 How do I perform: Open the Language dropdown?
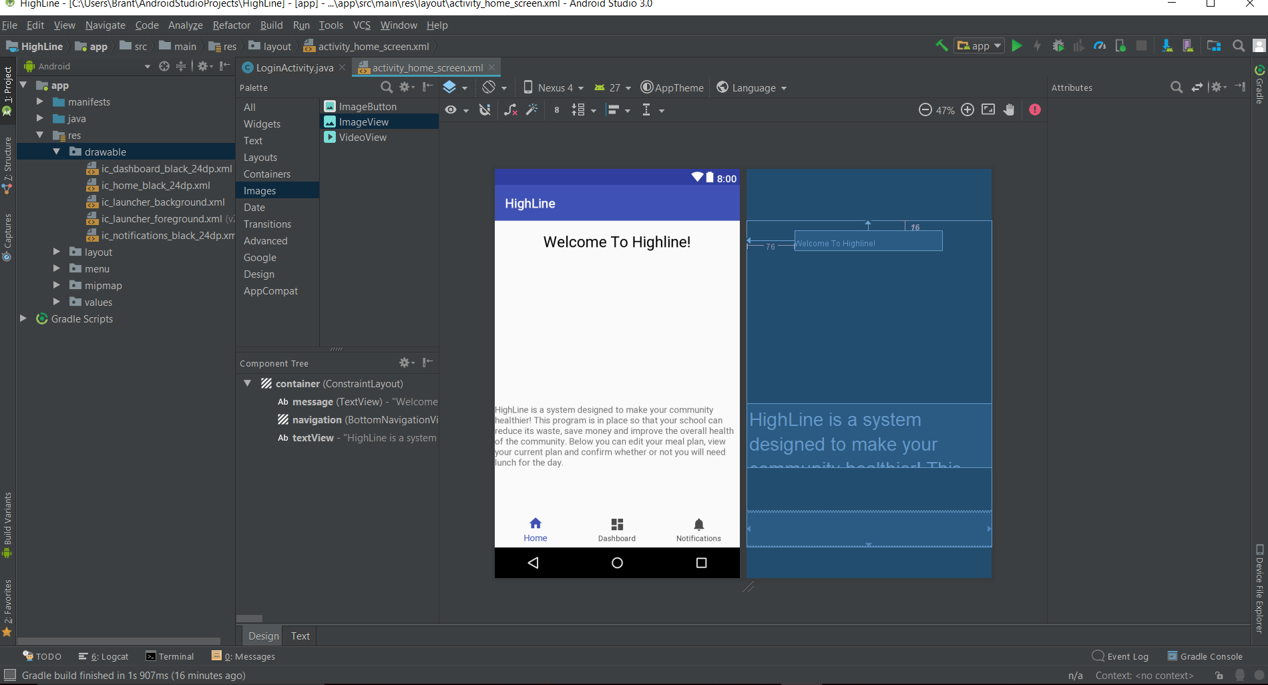click(753, 88)
